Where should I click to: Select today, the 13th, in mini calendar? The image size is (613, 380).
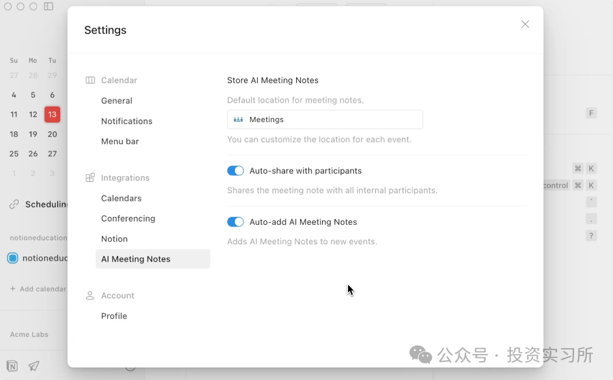click(x=53, y=114)
